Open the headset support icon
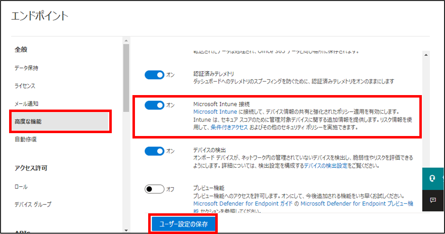This screenshot has width=445, height=234. (433, 179)
